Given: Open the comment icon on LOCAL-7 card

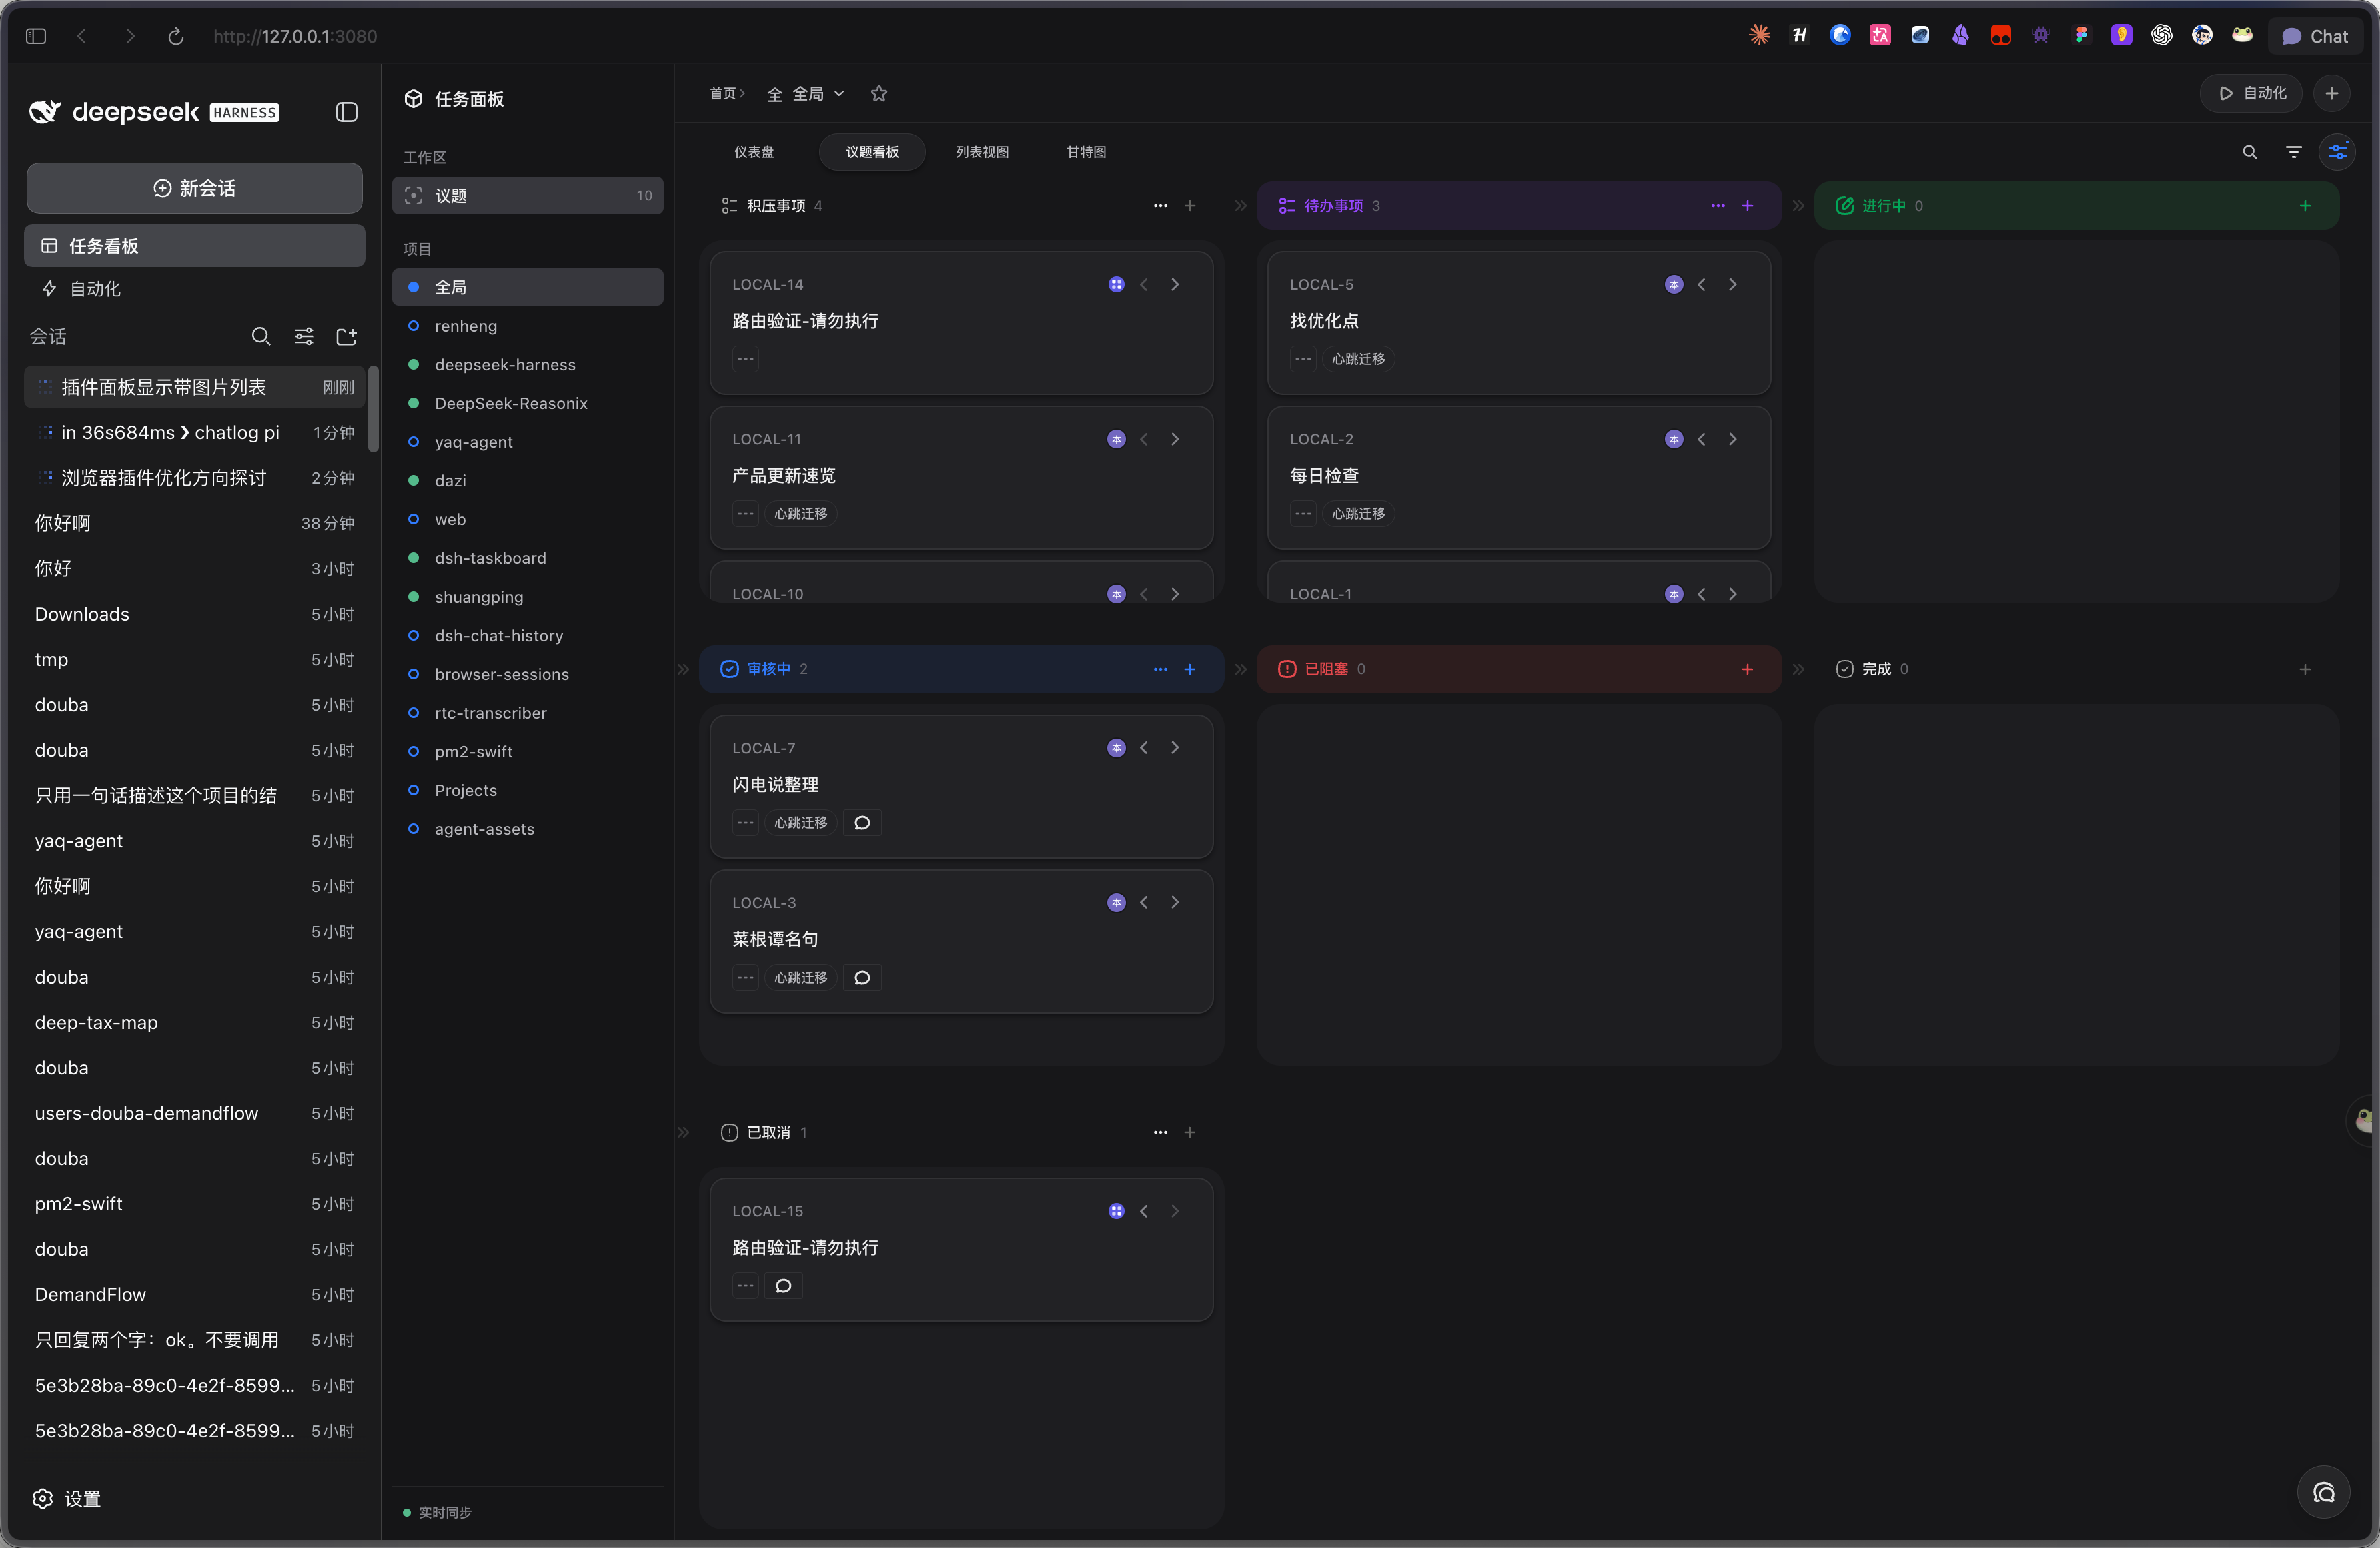Looking at the screenshot, I should (x=862, y=822).
